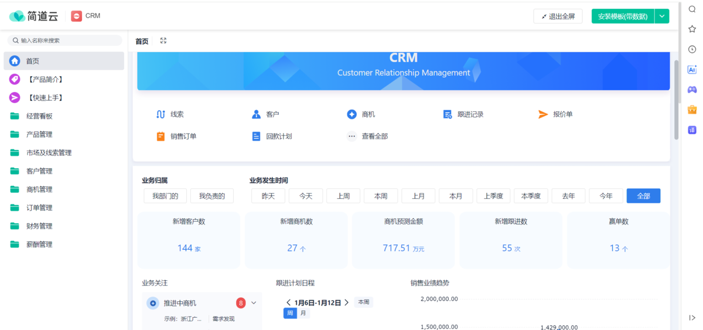703x330 pixels.
Task: Open the AI assistant sidebar icon
Action: click(x=692, y=69)
